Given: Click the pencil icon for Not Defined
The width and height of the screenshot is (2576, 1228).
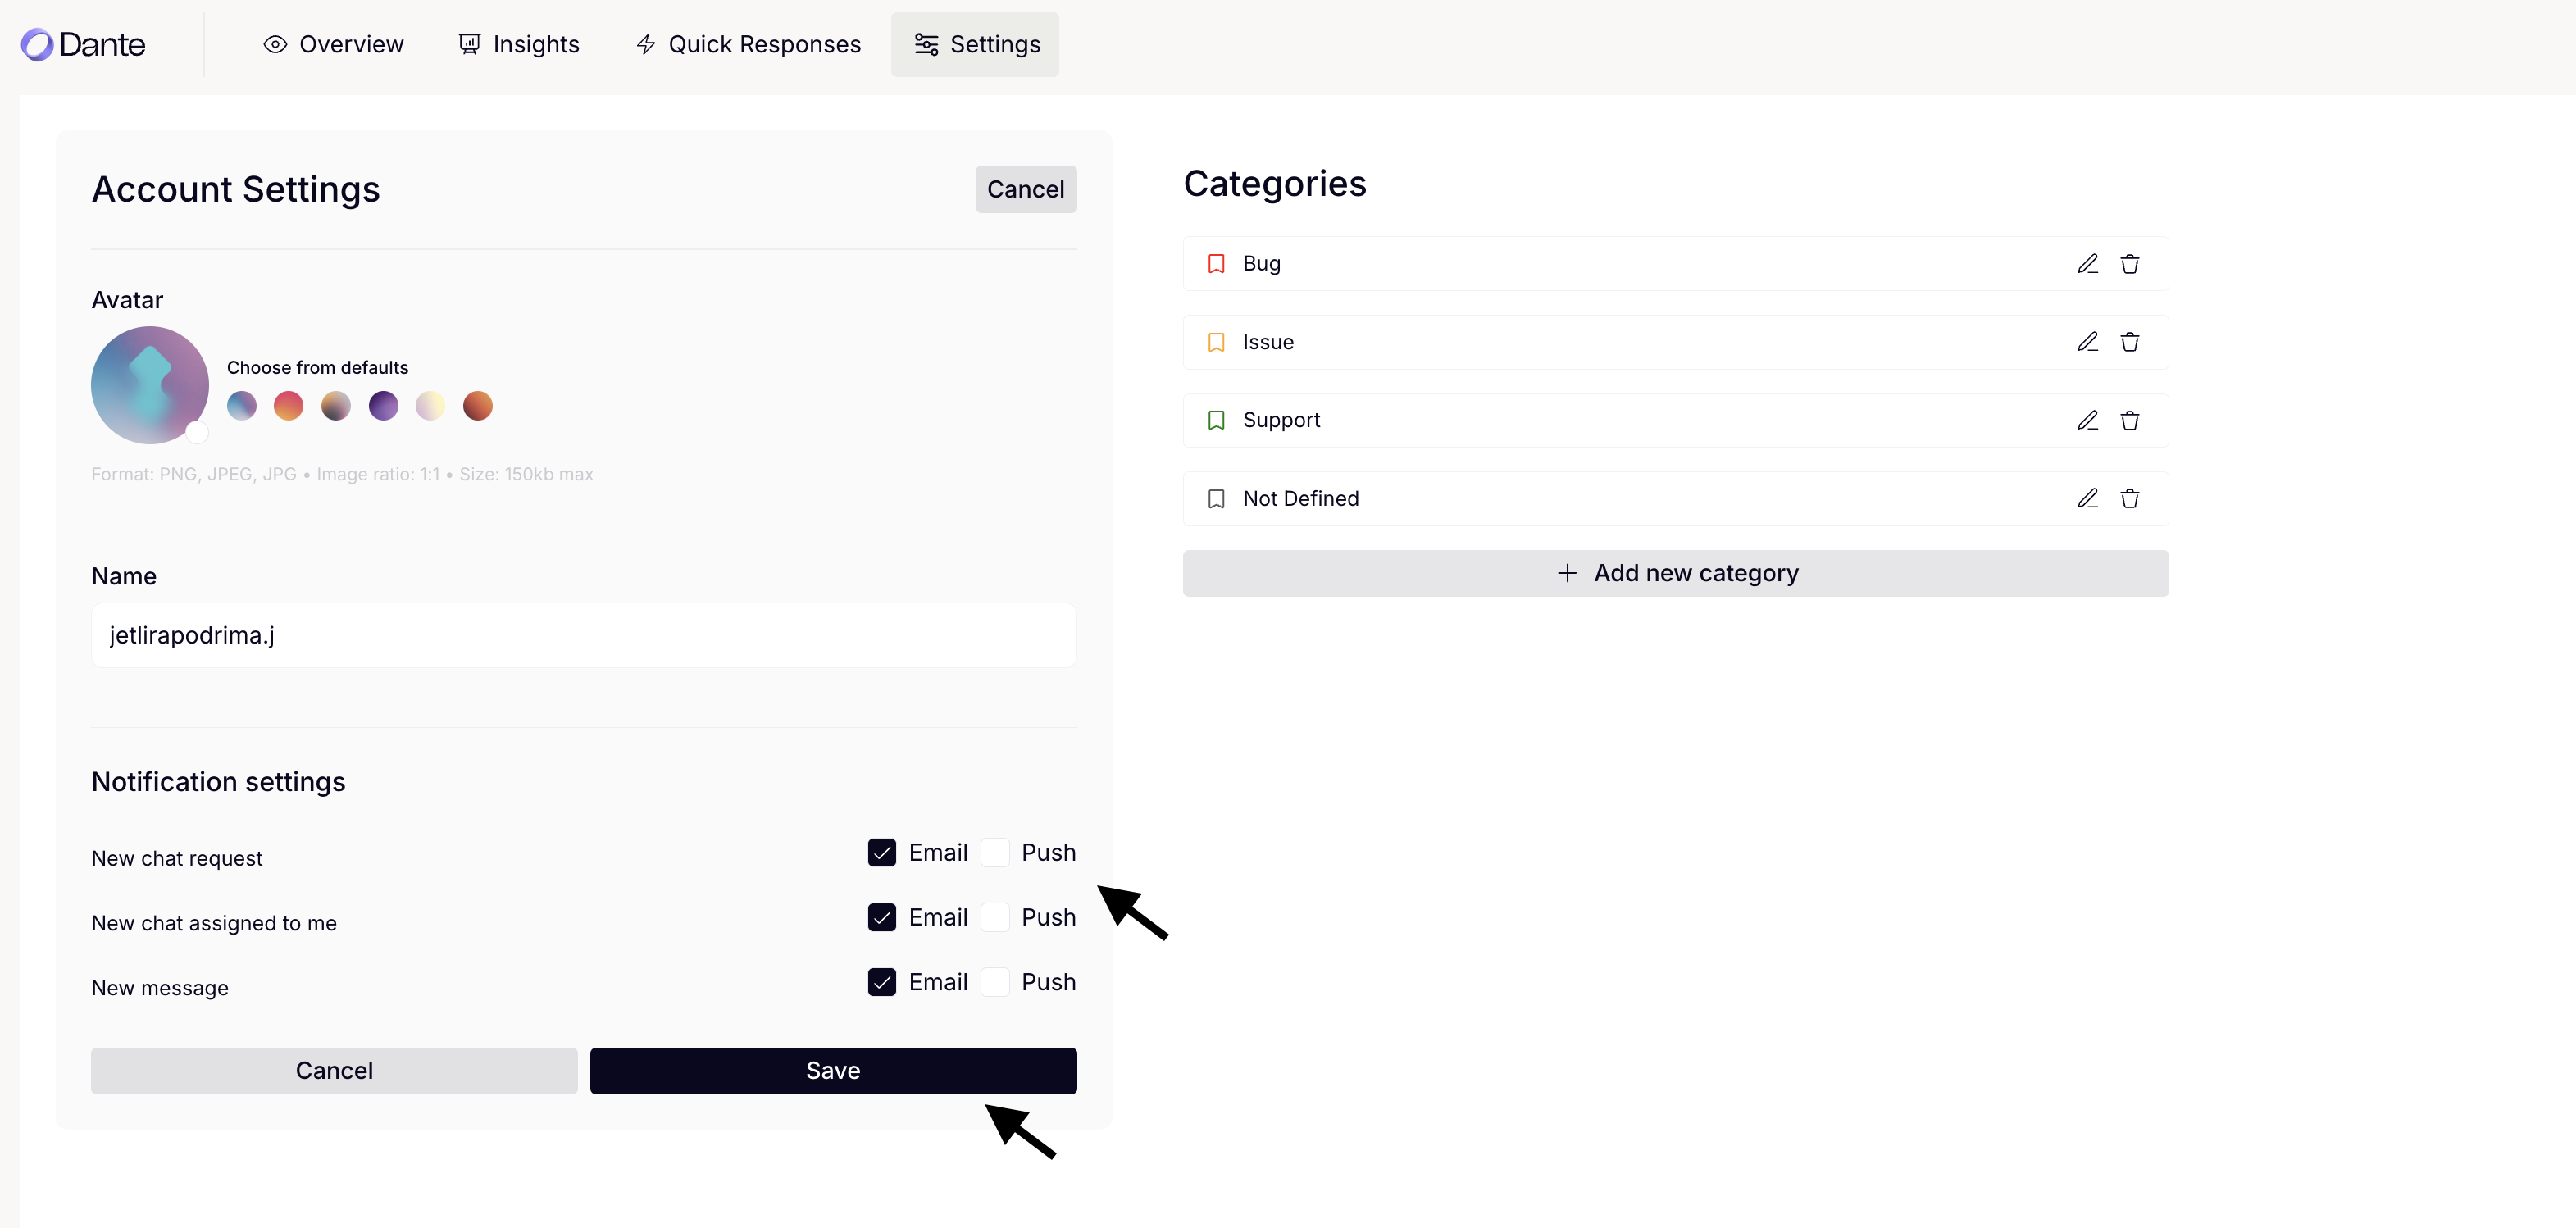Looking at the screenshot, I should coord(2087,498).
